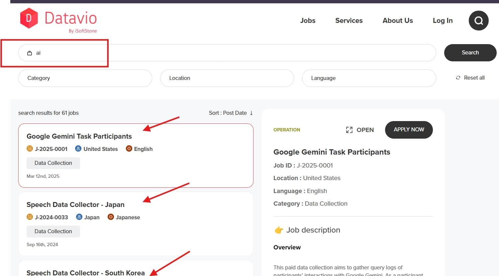
Task: Open the Jobs menu item
Action: tap(308, 21)
